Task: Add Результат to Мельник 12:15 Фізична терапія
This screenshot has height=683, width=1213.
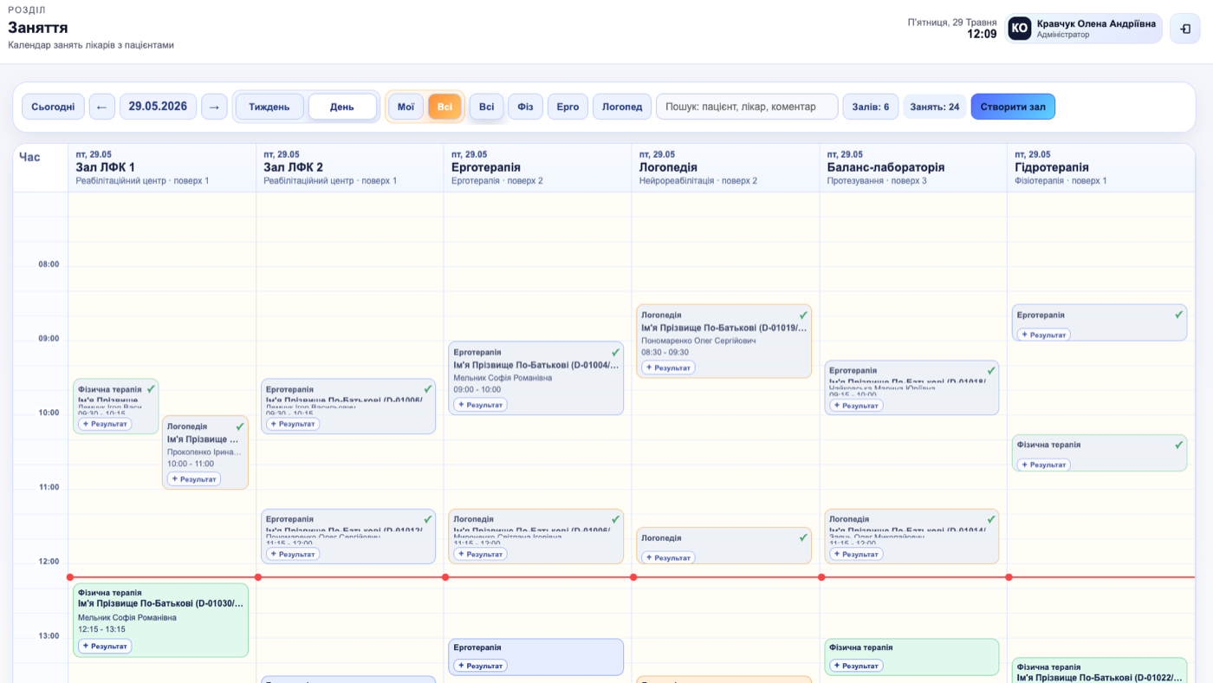Action: (x=105, y=646)
